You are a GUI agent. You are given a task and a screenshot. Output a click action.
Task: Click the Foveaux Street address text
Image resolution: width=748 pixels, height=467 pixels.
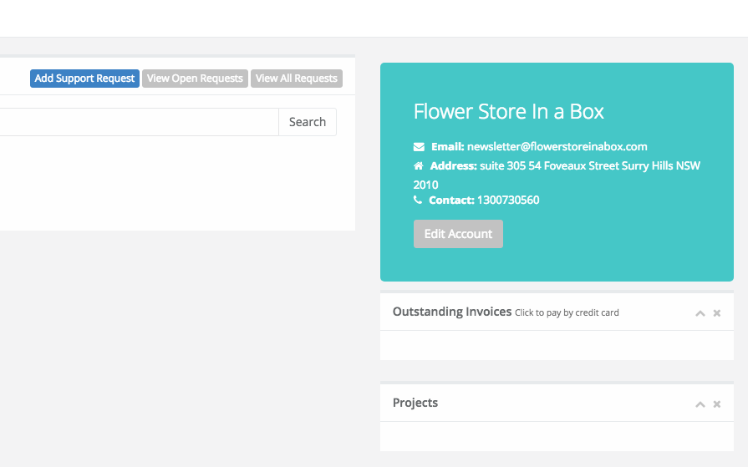(589, 166)
